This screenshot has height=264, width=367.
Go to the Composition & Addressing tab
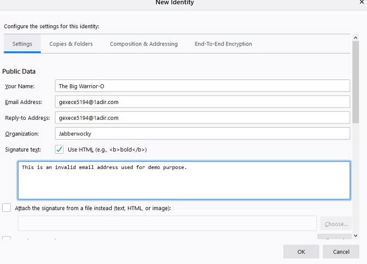144,44
